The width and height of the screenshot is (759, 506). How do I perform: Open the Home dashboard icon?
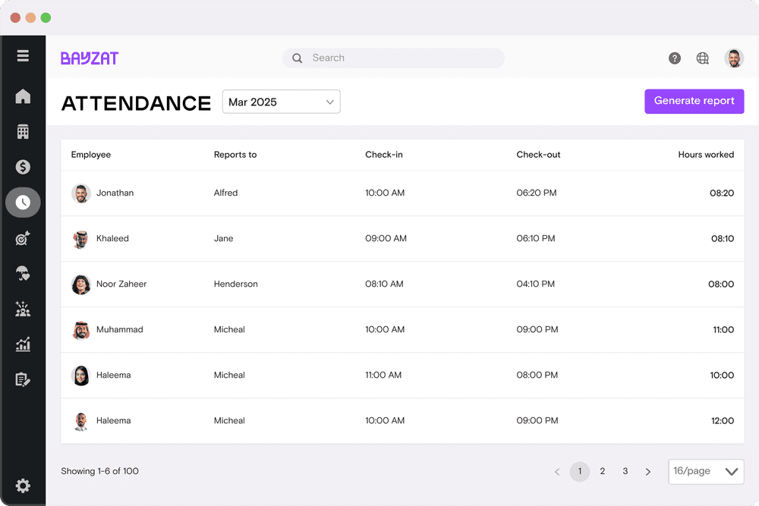23,96
